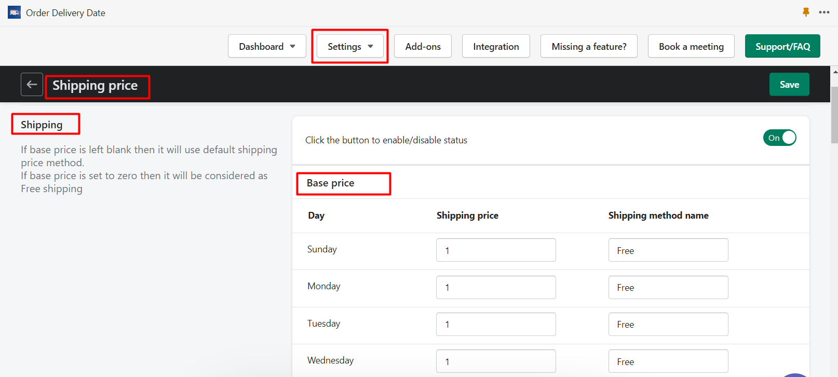Edit the Sunday shipping price field
The width and height of the screenshot is (838, 377).
coord(496,250)
